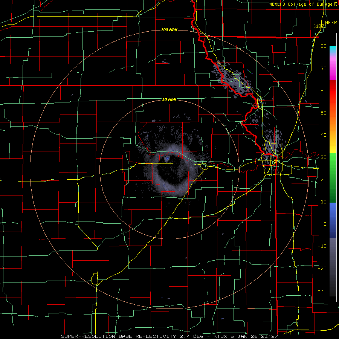Click the 50 value on dBZ scale
Viewport: 339px width, 339px height.
pos(324,113)
